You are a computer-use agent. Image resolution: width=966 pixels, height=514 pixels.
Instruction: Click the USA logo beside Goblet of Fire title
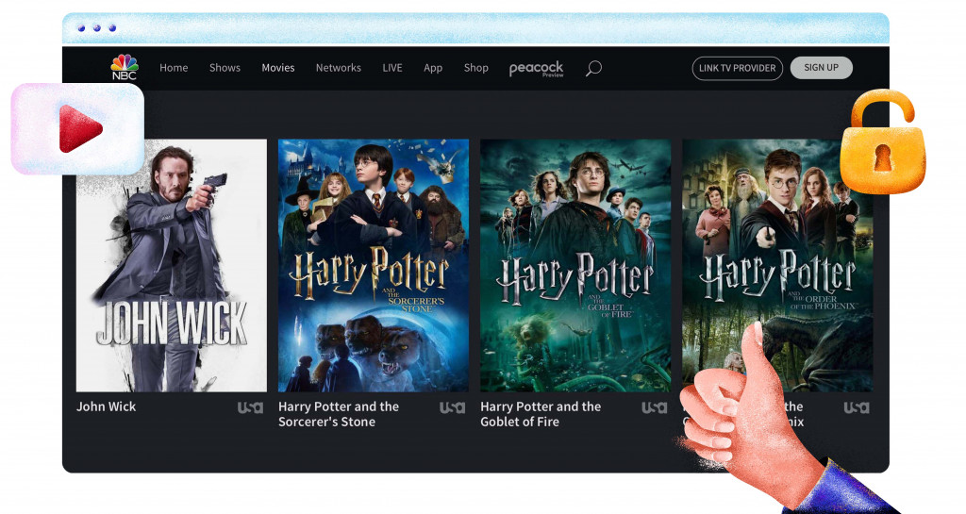(x=655, y=406)
